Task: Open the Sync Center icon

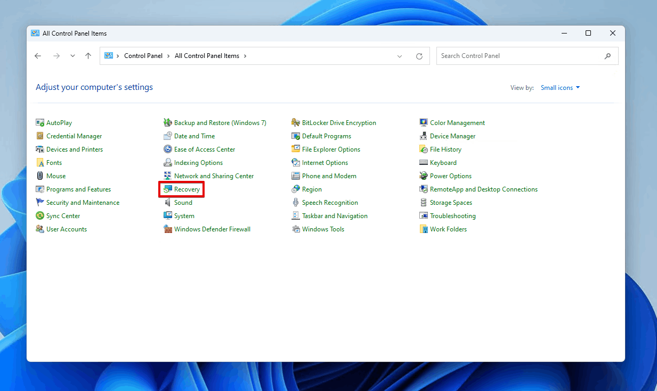Action: point(40,216)
